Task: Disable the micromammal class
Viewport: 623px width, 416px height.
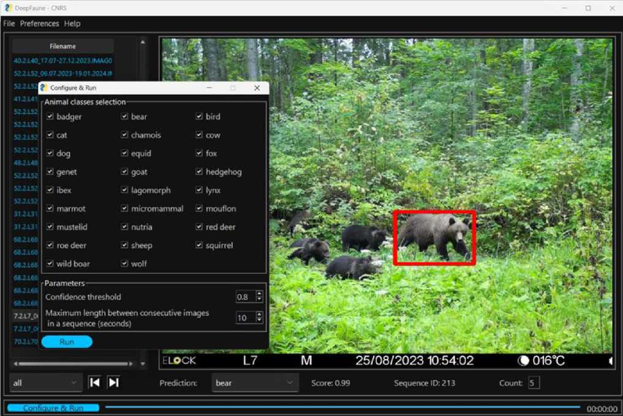Action: click(124, 208)
